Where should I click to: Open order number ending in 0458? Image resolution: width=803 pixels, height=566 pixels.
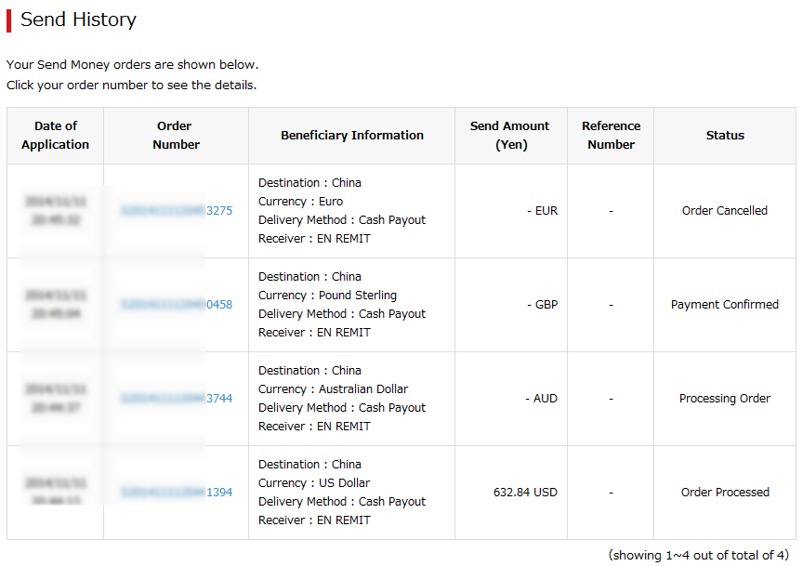pyautogui.click(x=177, y=304)
